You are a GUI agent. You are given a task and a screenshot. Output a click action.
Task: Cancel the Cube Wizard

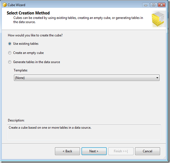pyautogui.click(x=147, y=151)
